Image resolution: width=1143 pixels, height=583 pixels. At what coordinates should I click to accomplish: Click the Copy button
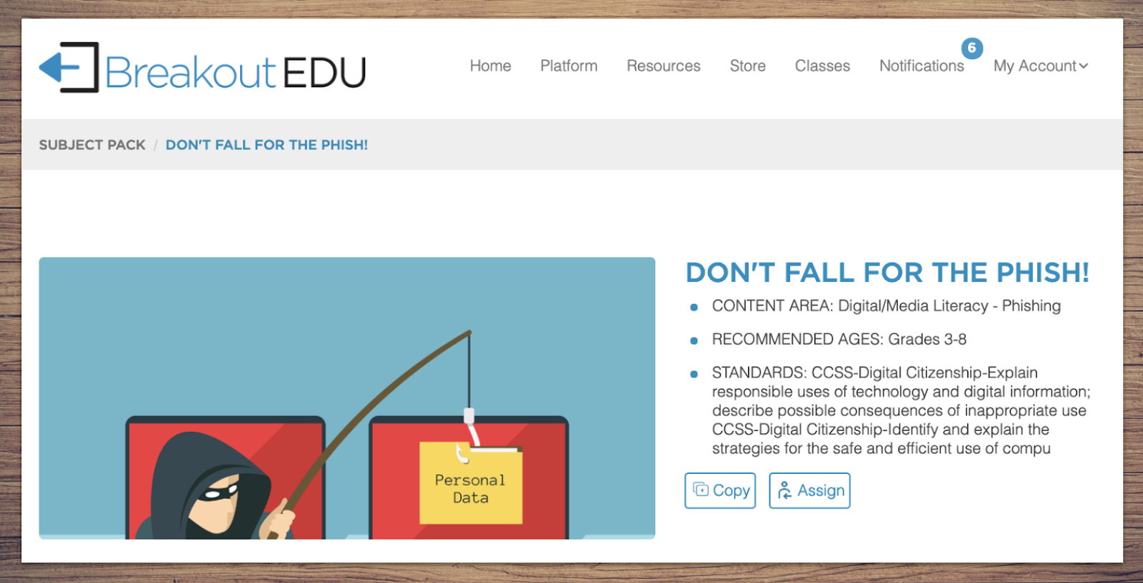[x=720, y=490]
